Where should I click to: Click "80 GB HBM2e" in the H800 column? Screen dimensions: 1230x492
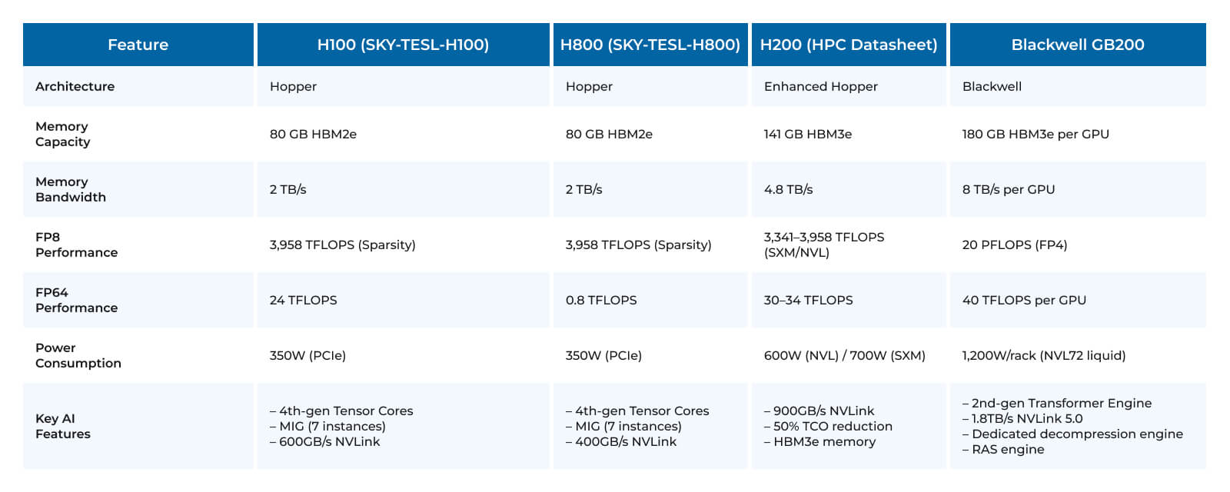pos(609,134)
